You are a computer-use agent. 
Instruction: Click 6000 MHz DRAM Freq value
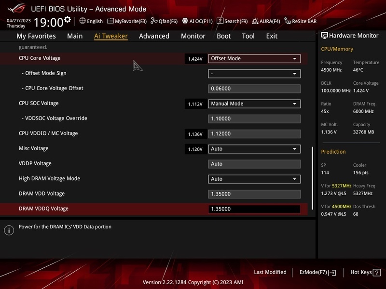[363, 111]
